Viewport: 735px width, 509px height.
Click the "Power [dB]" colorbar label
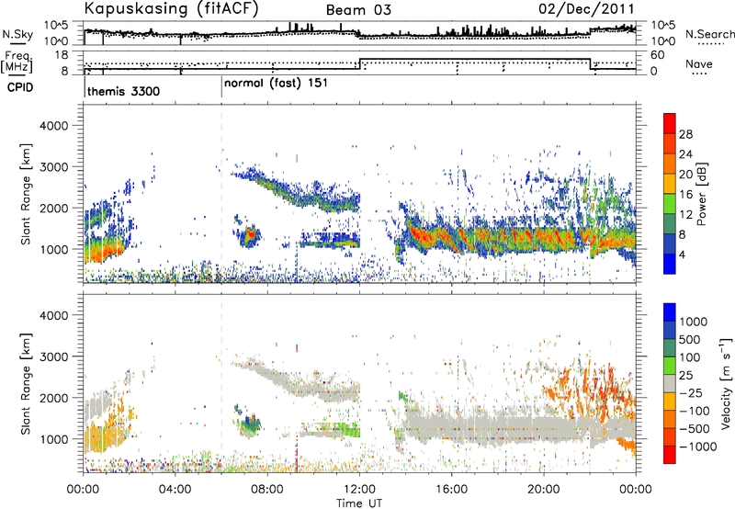point(701,194)
